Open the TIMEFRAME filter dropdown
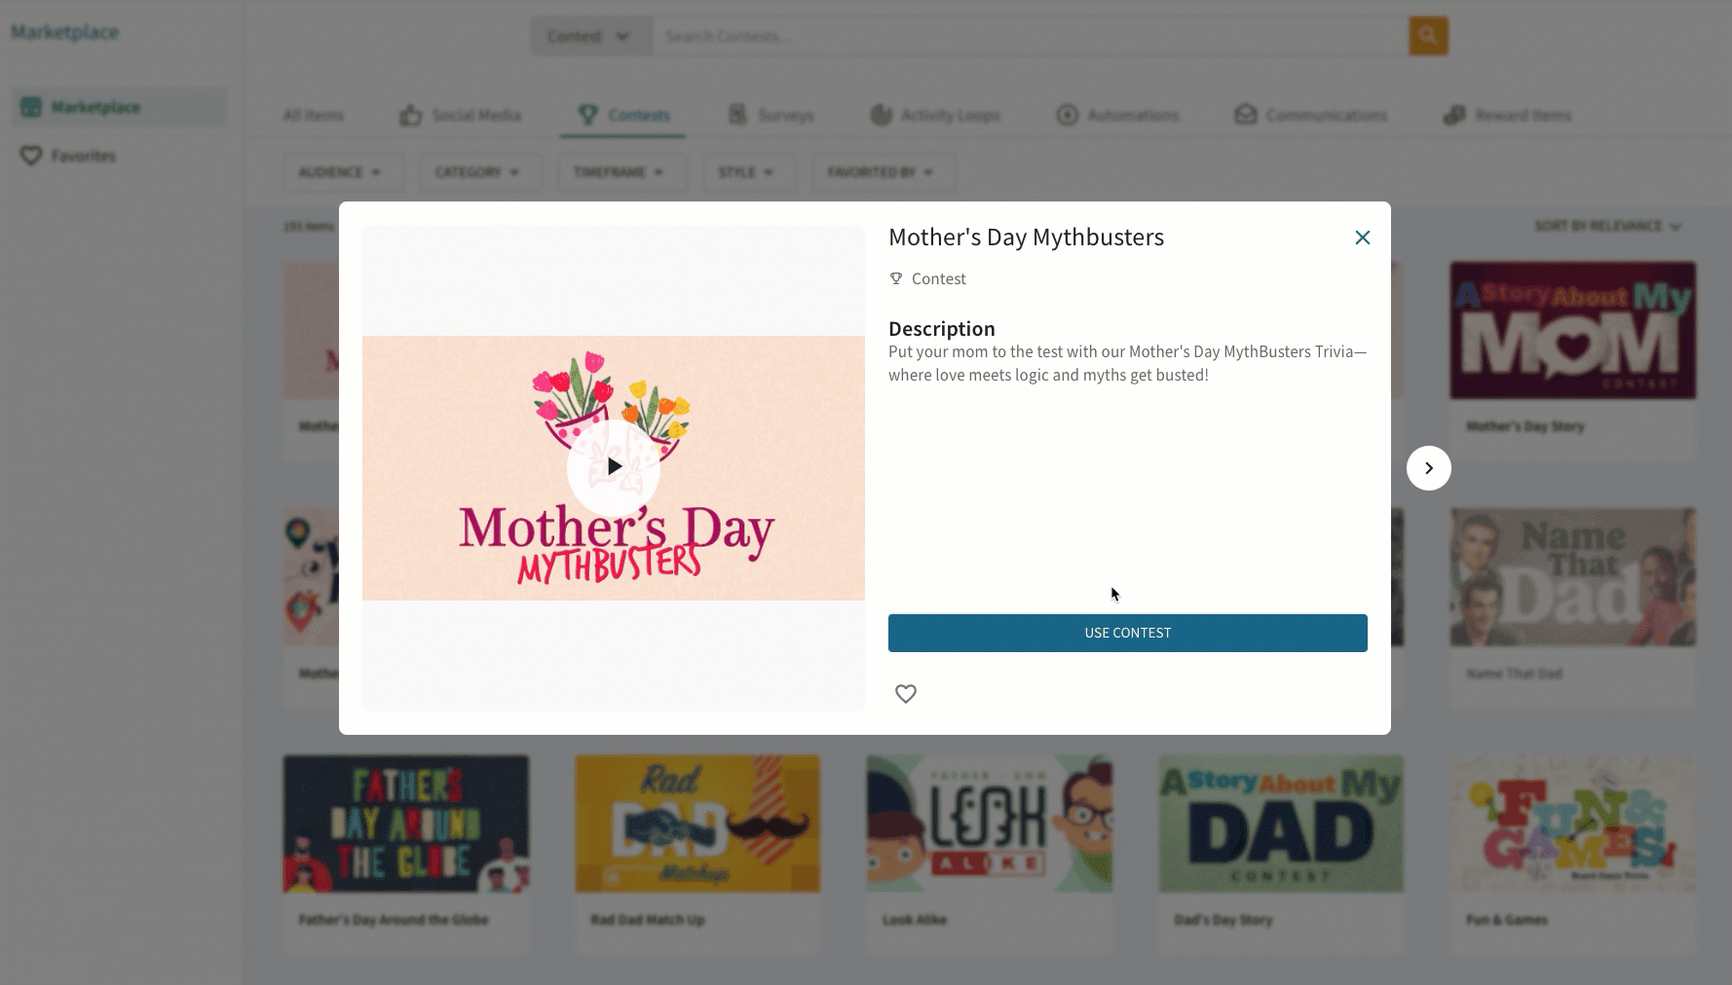The height and width of the screenshot is (985, 1732). point(619,172)
